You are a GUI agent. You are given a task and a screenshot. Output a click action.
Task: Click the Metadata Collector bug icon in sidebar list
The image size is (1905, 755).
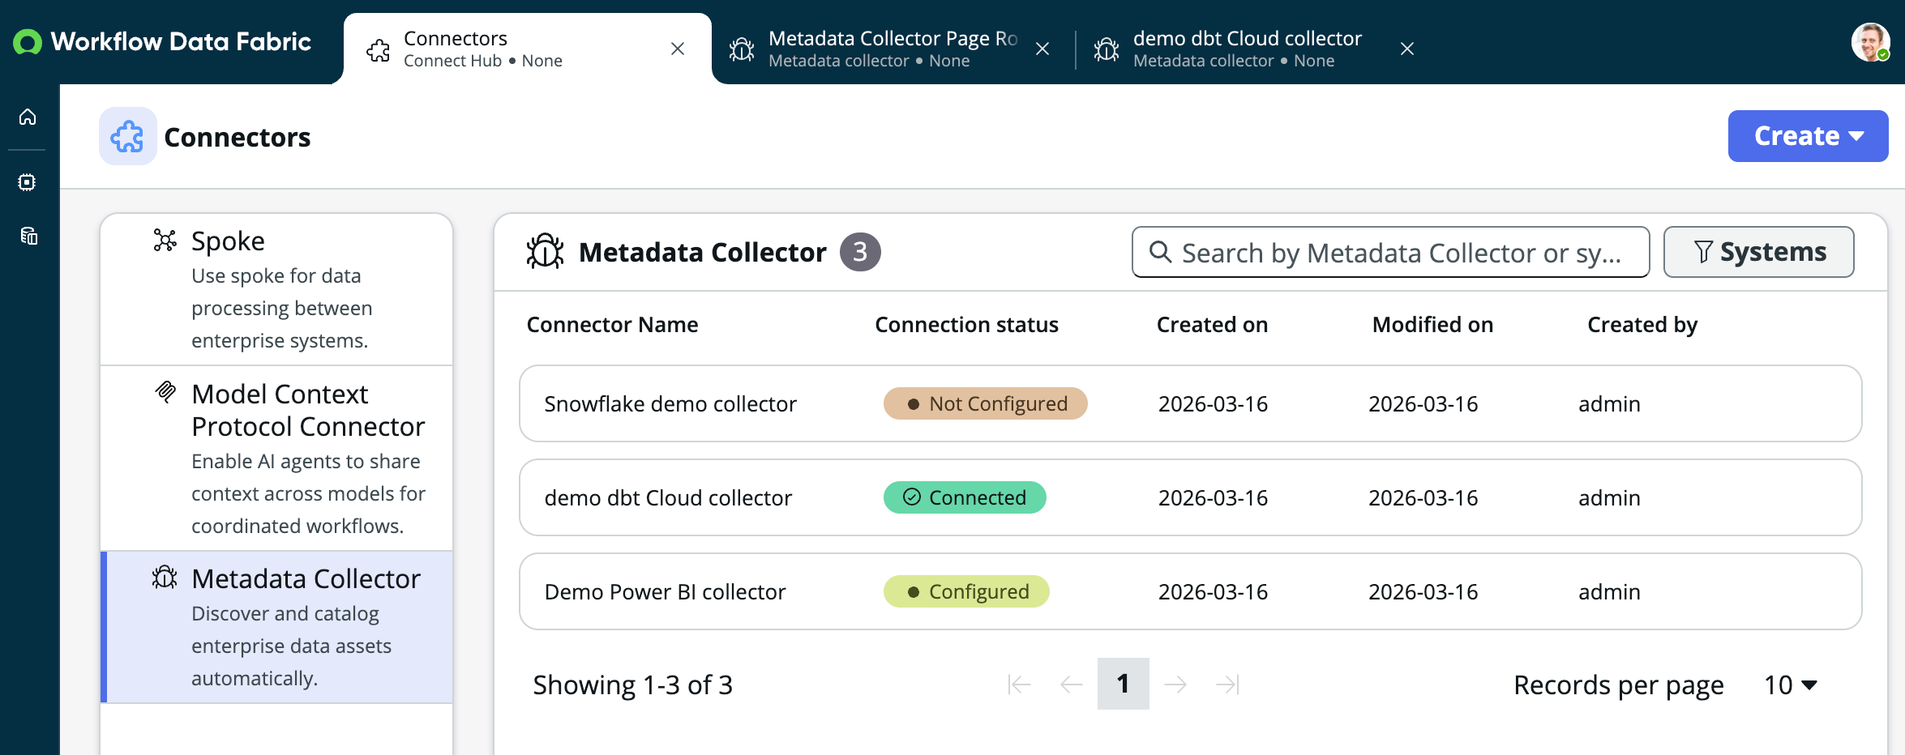click(165, 578)
